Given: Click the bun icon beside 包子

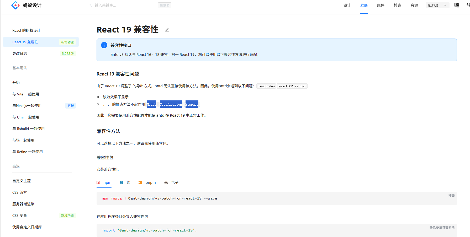Looking at the screenshot, I should tap(166, 182).
